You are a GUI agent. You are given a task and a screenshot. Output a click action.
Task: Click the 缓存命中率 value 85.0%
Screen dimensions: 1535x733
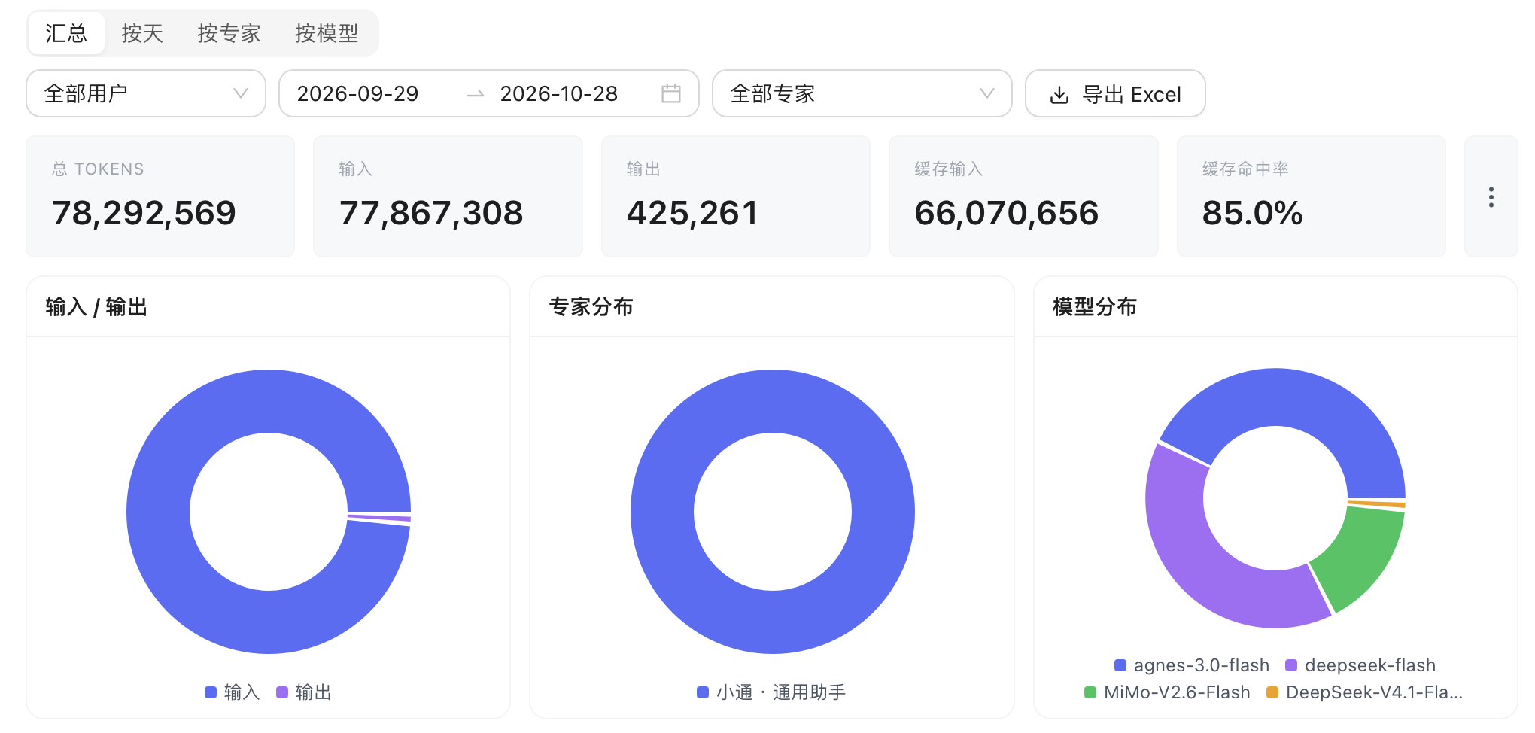(x=1252, y=213)
